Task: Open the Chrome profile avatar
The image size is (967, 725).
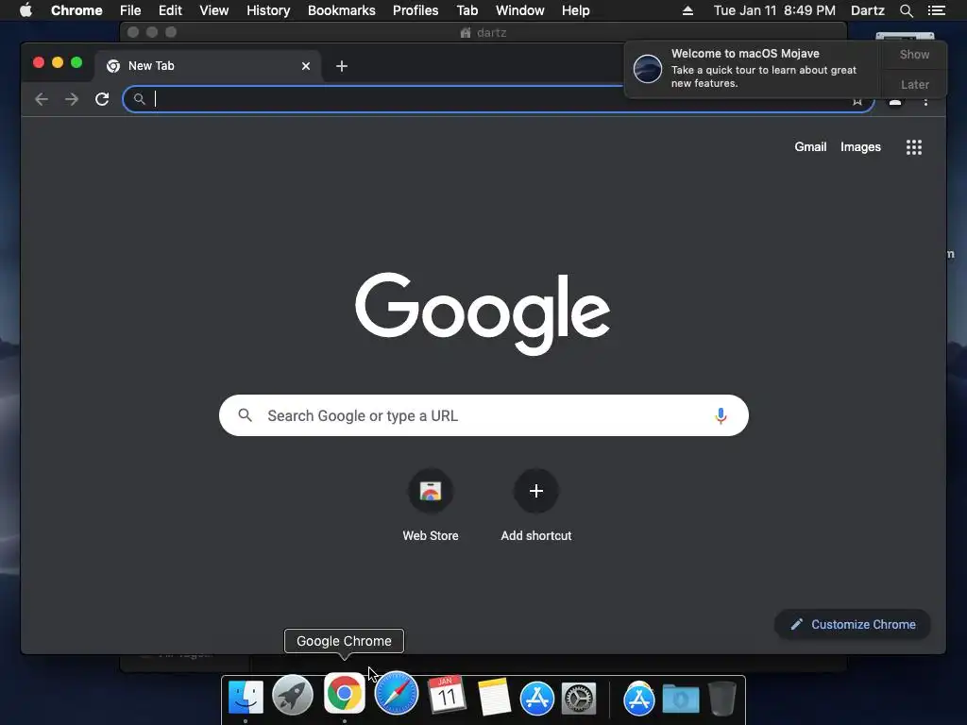Action: 895,102
